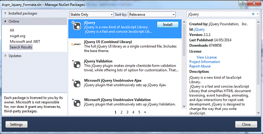Click Last Published: 14/05/2014 text
Screen dimensions: 263x134
[x=210, y=40]
